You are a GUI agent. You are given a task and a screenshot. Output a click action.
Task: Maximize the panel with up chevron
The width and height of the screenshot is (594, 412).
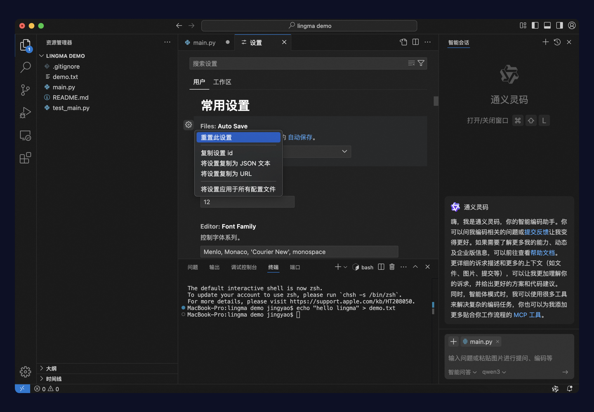(415, 267)
